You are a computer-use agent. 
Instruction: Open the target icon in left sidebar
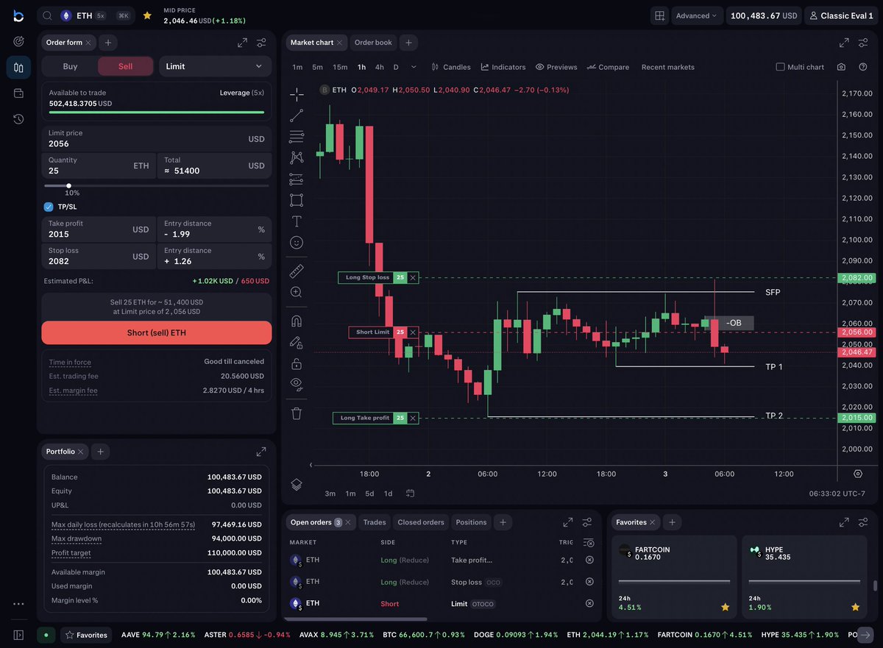[x=18, y=41]
